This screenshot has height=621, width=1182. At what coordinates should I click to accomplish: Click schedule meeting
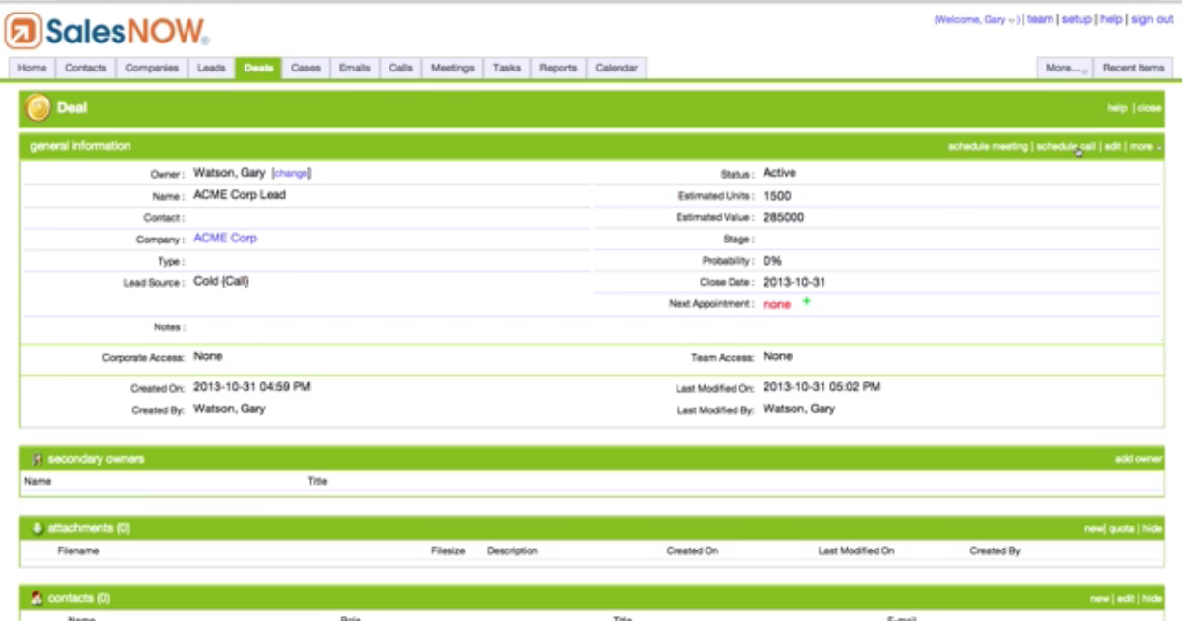987,147
